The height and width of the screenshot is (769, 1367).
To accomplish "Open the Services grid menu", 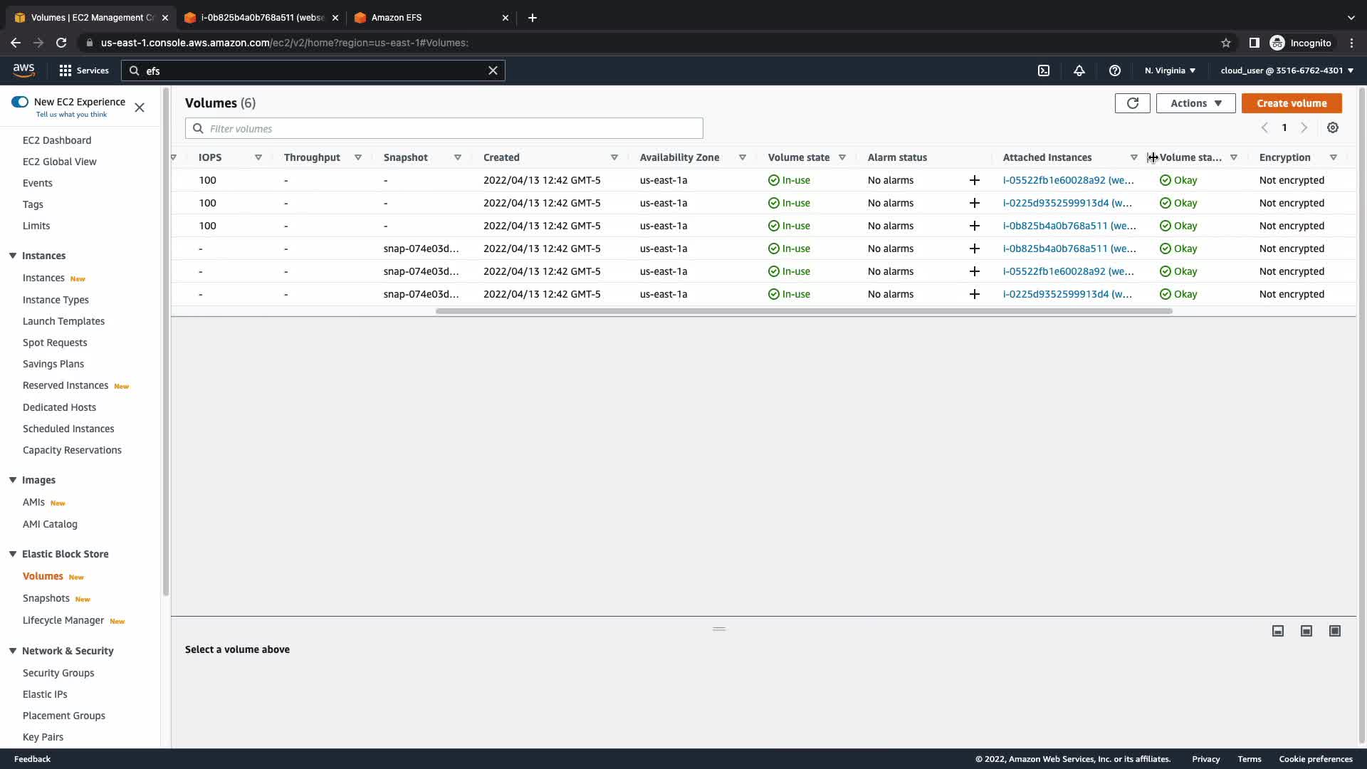I will click(x=84, y=70).
